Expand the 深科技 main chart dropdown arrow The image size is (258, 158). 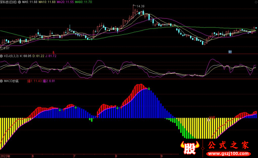pos(2,2)
